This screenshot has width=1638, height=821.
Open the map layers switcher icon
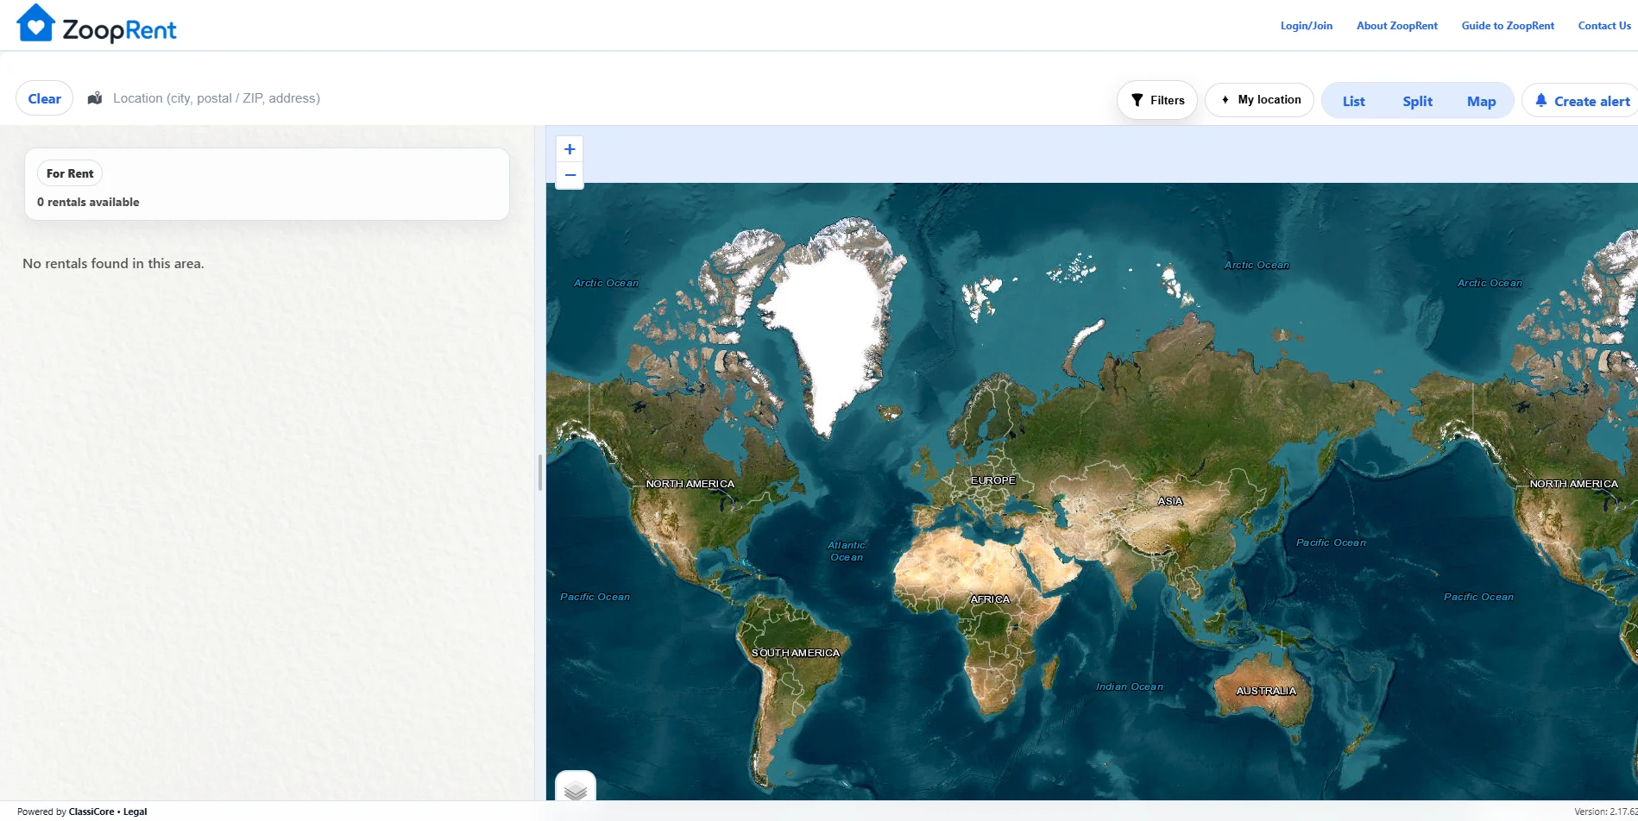pos(576,789)
